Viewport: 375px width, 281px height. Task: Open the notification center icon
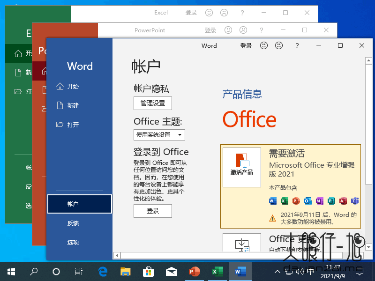(360, 272)
